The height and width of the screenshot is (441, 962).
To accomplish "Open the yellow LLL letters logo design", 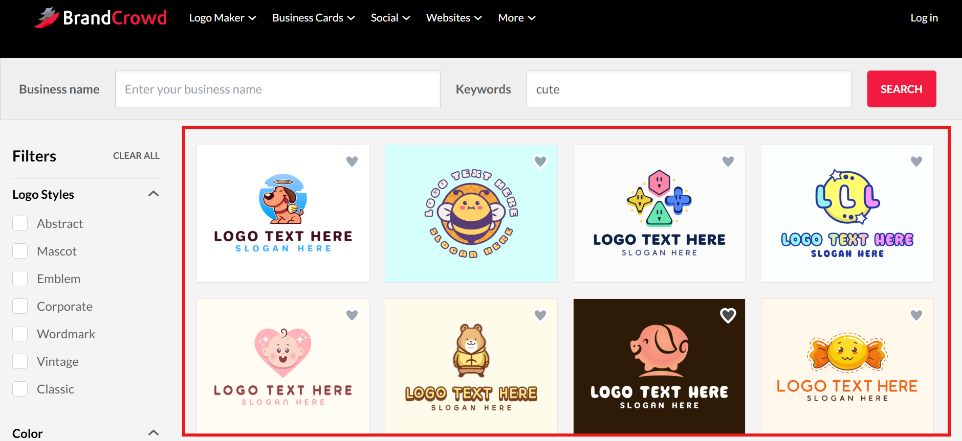I will tap(847, 214).
